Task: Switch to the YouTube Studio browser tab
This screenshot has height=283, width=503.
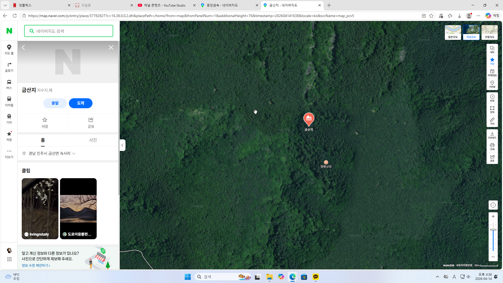Action: [167, 5]
